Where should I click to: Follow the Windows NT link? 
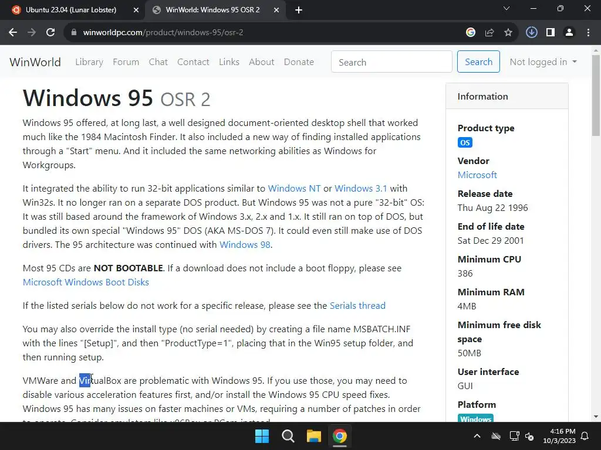294,189
